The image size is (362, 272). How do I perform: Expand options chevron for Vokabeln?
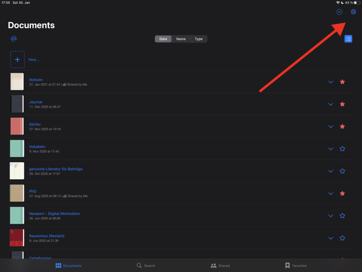(x=331, y=149)
